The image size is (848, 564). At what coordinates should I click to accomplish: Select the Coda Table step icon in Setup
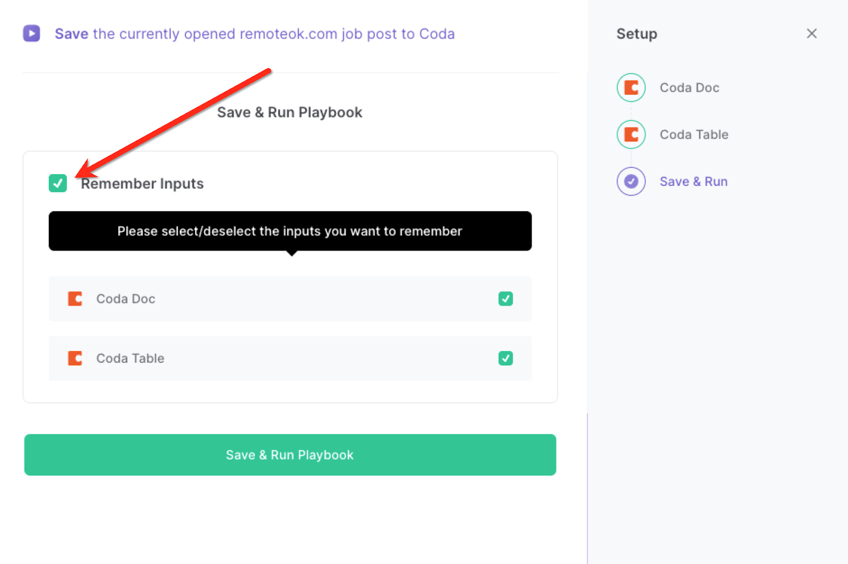631,135
